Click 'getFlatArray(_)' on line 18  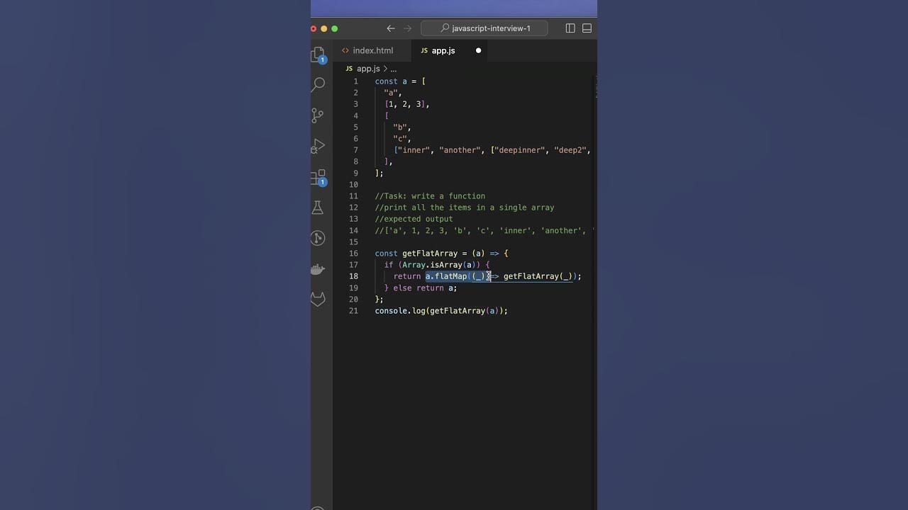click(538, 276)
